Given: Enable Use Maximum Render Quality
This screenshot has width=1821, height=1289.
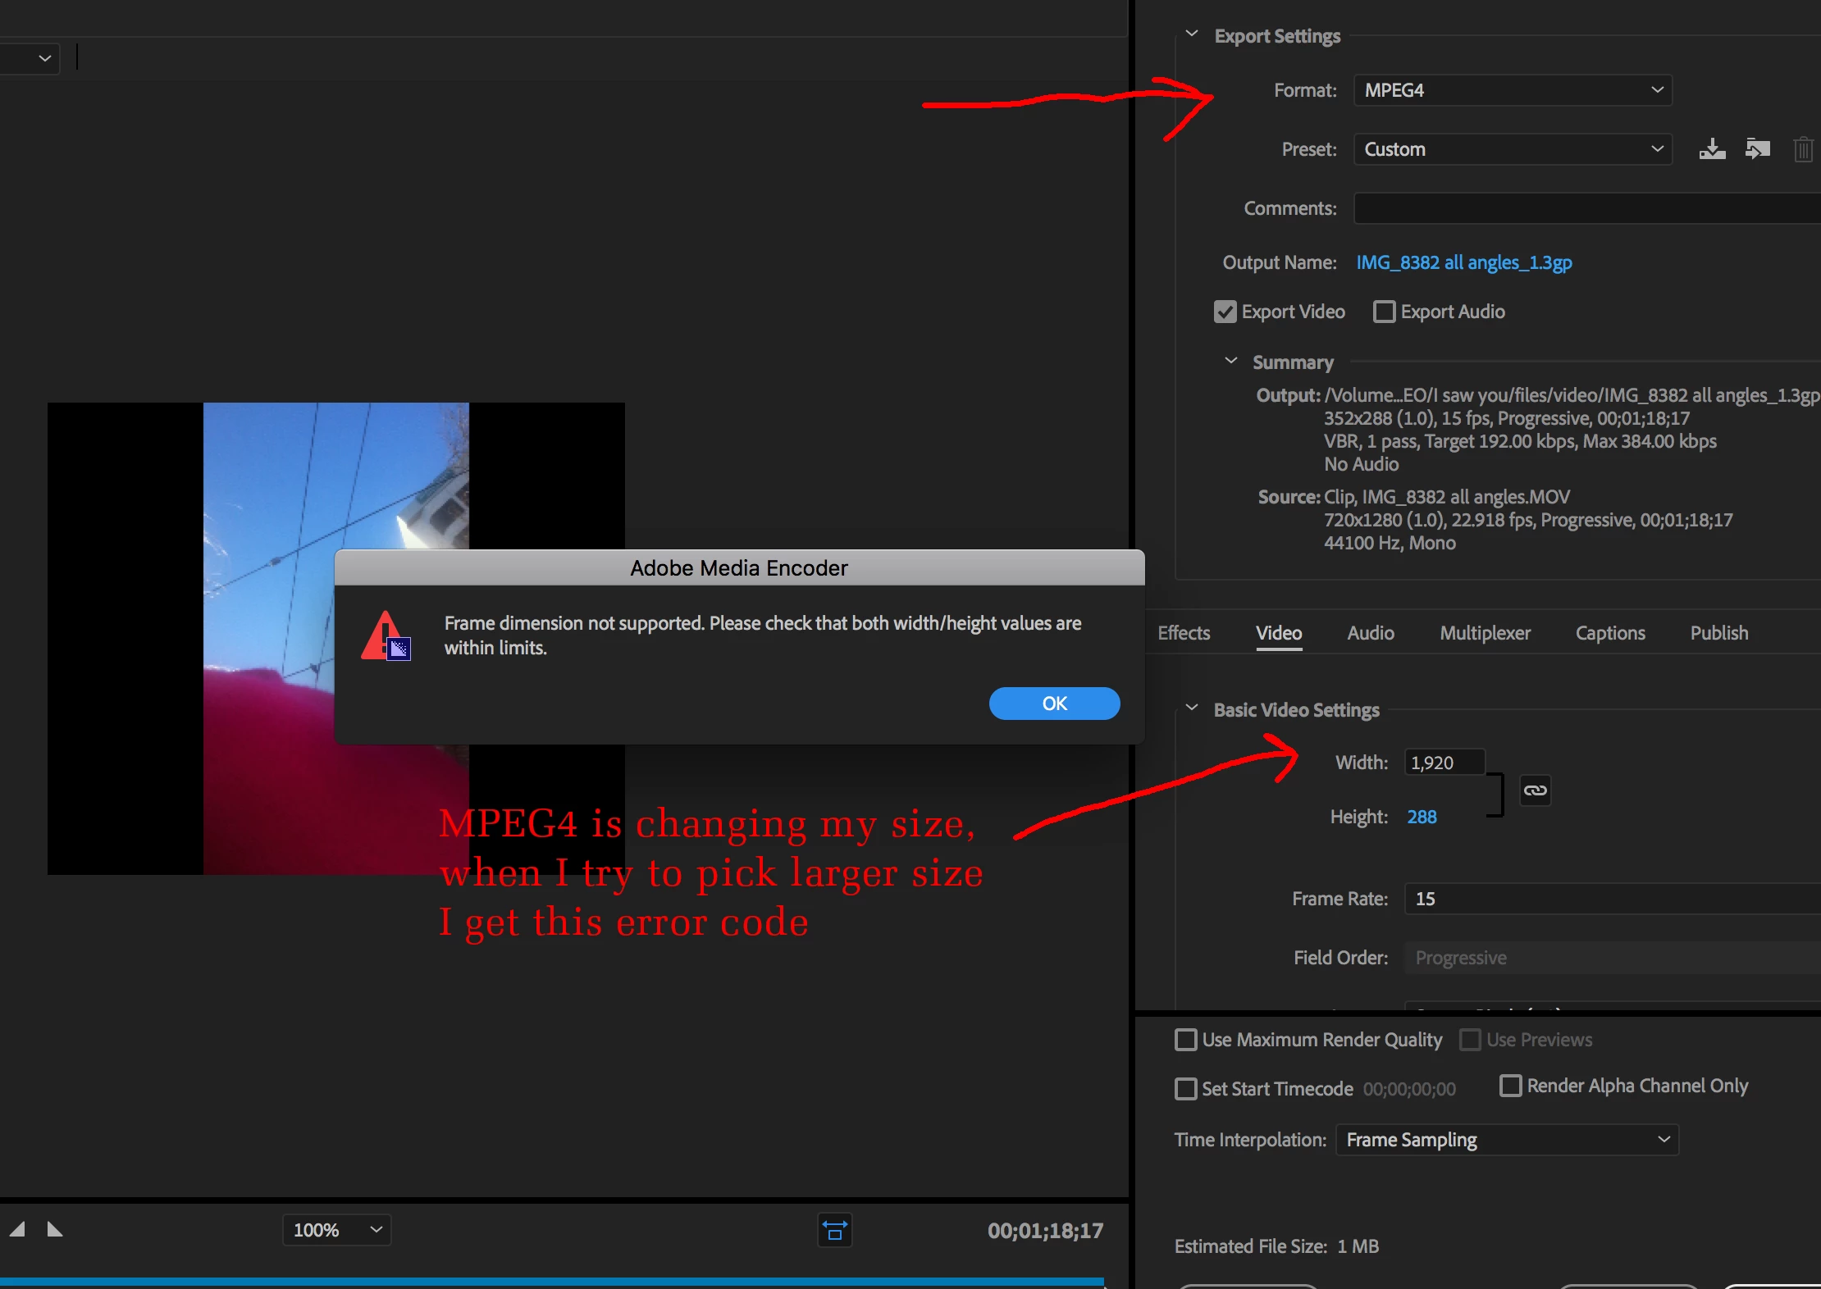Looking at the screenshot, I should 1185,1041.
